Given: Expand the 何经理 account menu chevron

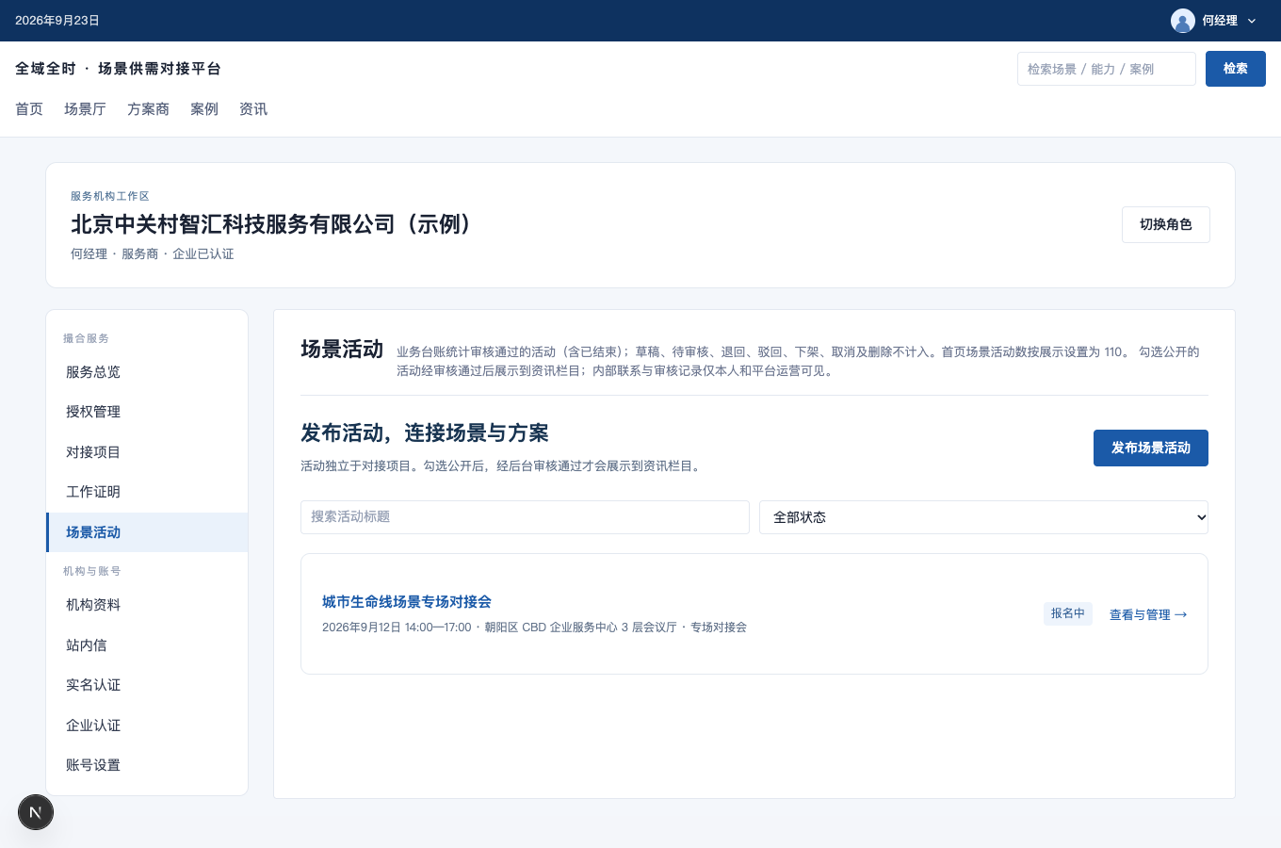Looking at the screenshot, I should (1252, 21).
